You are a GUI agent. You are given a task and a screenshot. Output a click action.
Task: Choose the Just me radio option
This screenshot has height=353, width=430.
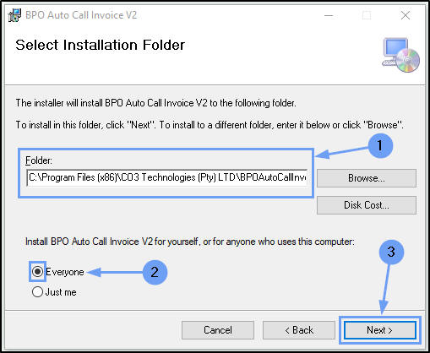[x=37, y=292]
